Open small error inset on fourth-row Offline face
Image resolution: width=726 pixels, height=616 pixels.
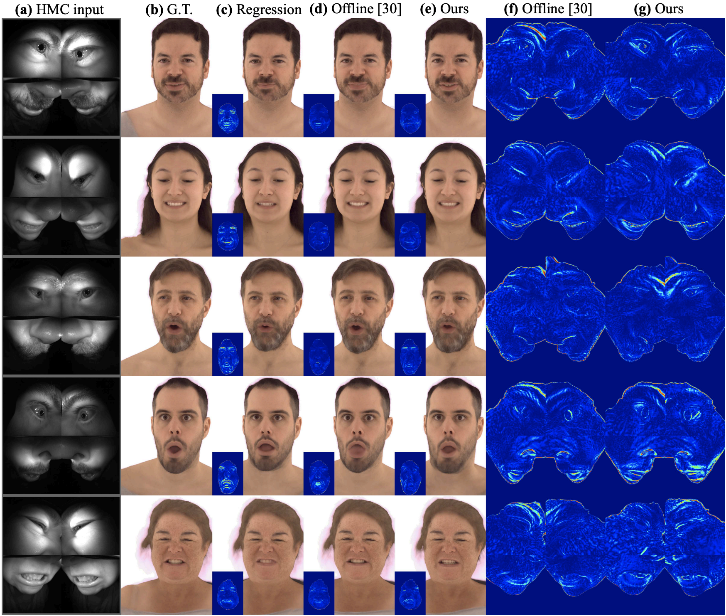[x=319, y=473]
